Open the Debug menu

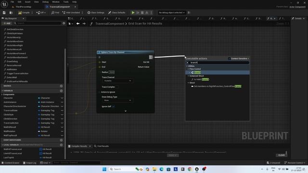coord(45,2)
